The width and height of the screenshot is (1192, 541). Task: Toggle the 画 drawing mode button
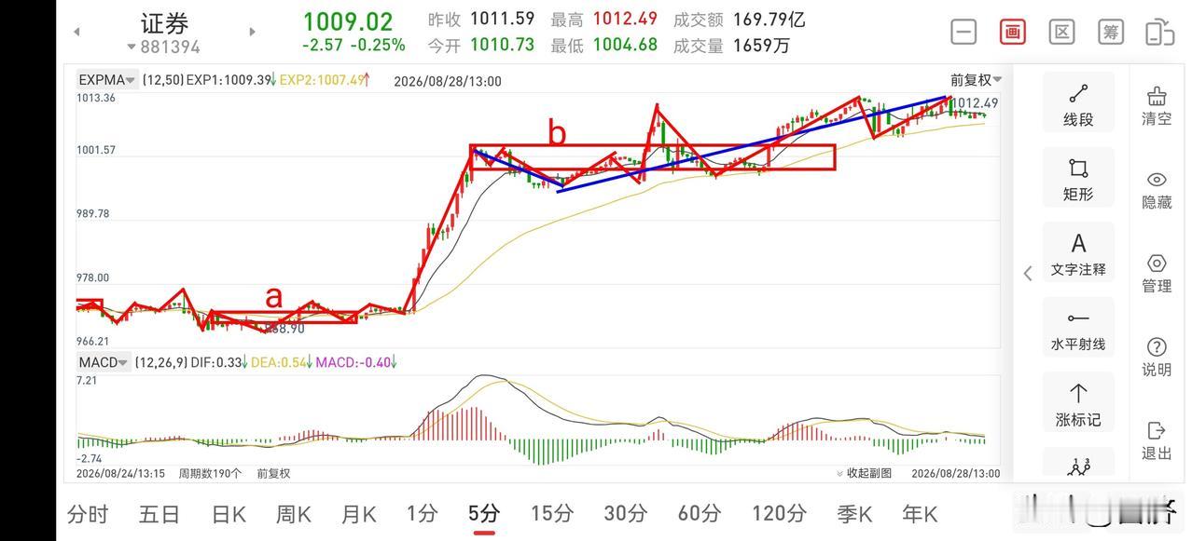point(1012,32)
